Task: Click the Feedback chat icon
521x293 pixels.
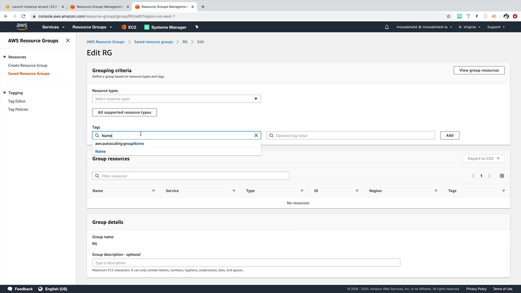Action: point(10,289)
